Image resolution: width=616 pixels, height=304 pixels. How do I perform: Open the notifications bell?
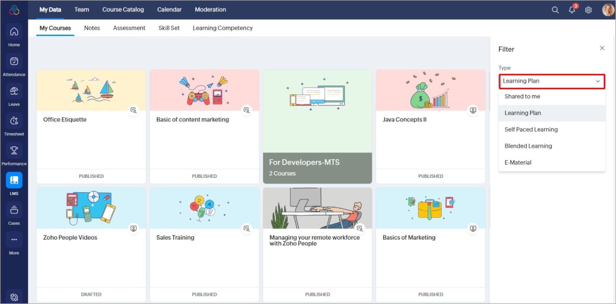(572, 10)
